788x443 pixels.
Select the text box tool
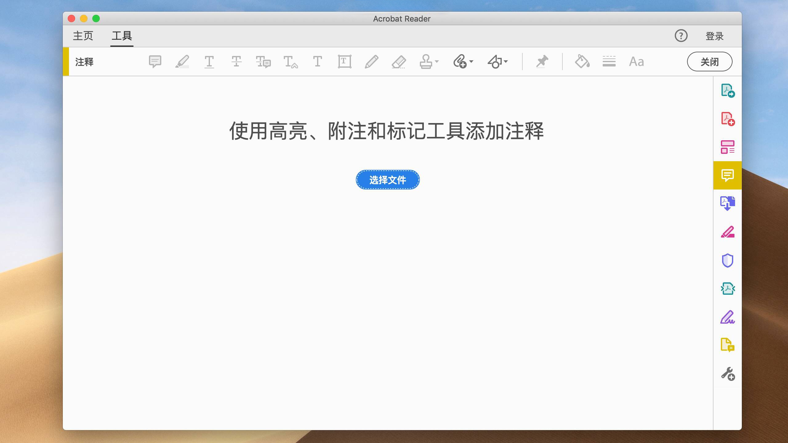tap(344, 62)
